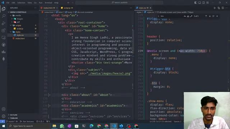The image size is (230, 129).
Task: Toggle Use Regular Expression in find widget
Action: click(x=191, y=16)
